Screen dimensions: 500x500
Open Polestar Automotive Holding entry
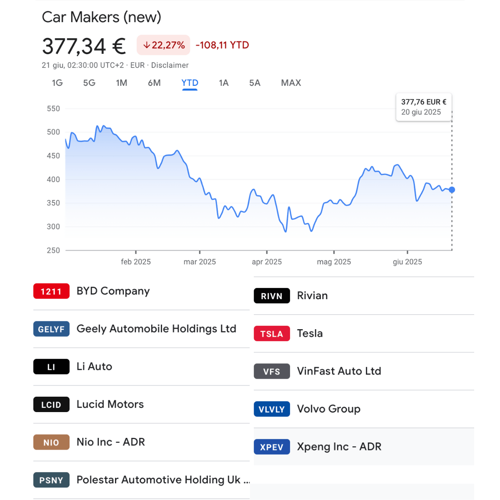click(142, 480)
